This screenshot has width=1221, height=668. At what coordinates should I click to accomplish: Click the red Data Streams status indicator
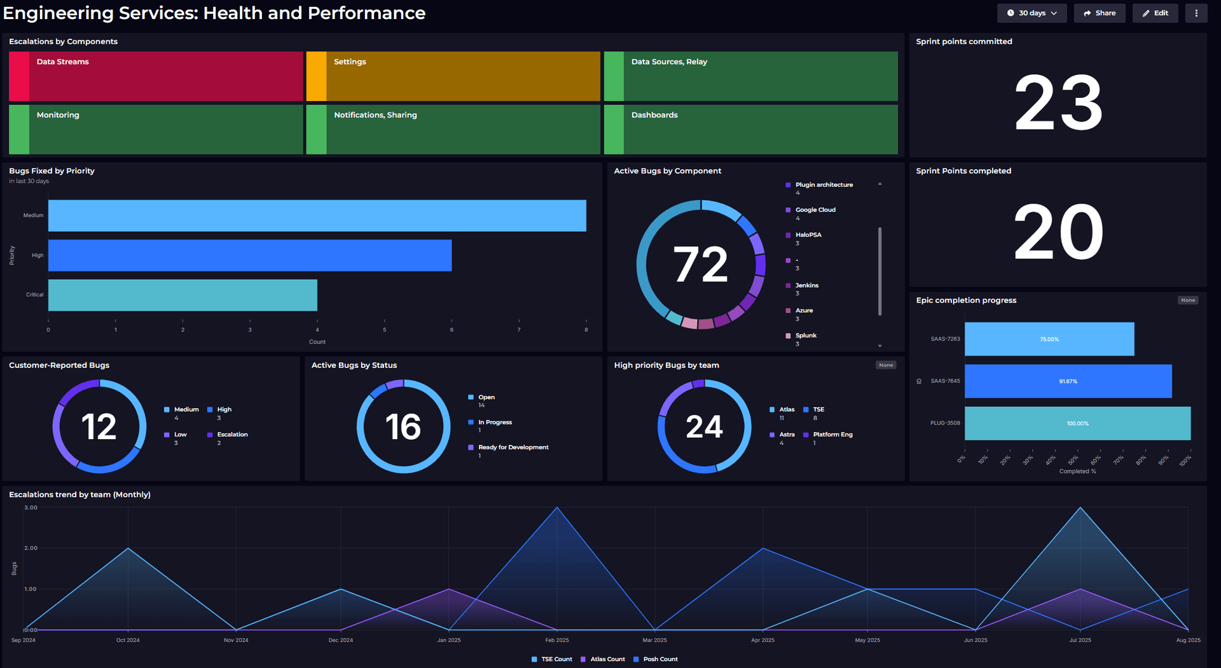(19, 76)
